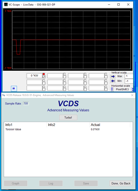Viewport: 138px width, 191px height.
Task: Click the Info1 column header
Action: point(25,125)
